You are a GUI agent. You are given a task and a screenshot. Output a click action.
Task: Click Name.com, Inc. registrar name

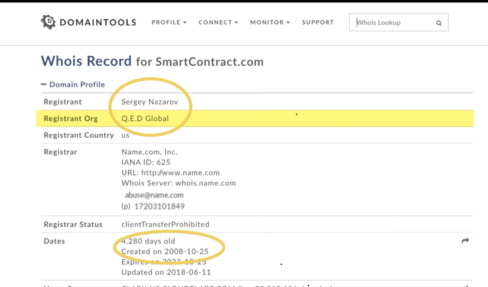[149, 152]
